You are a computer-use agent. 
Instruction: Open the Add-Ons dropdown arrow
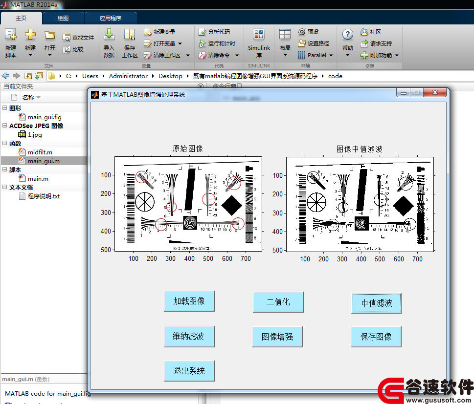point(397,55)
